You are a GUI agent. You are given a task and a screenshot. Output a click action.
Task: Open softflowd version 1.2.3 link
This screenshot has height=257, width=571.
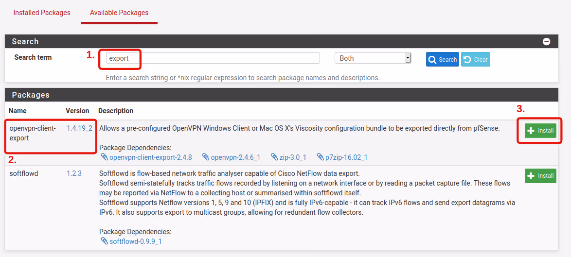pos(74,173)
